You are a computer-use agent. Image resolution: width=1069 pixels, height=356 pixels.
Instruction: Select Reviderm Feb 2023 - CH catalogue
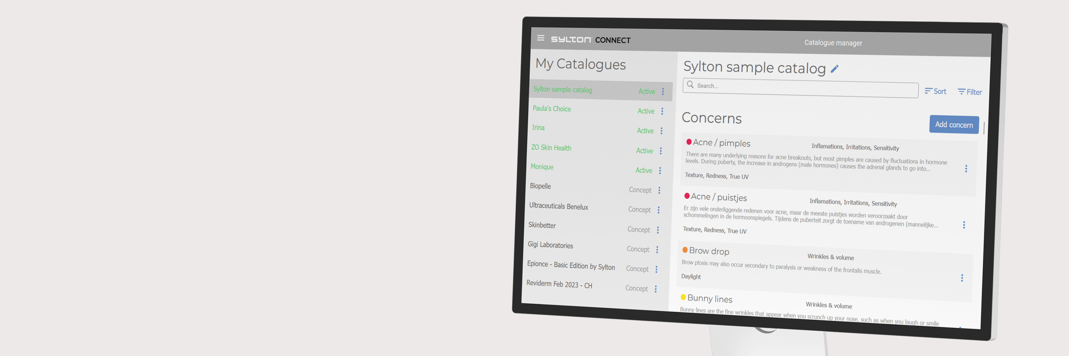click(559, 284)
